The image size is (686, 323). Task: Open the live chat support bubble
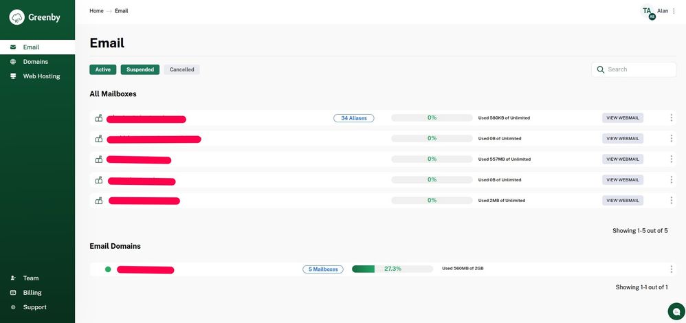(676, 311)
